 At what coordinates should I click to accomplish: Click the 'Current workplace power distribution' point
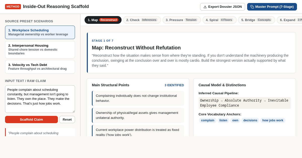(x=138, y=131)
